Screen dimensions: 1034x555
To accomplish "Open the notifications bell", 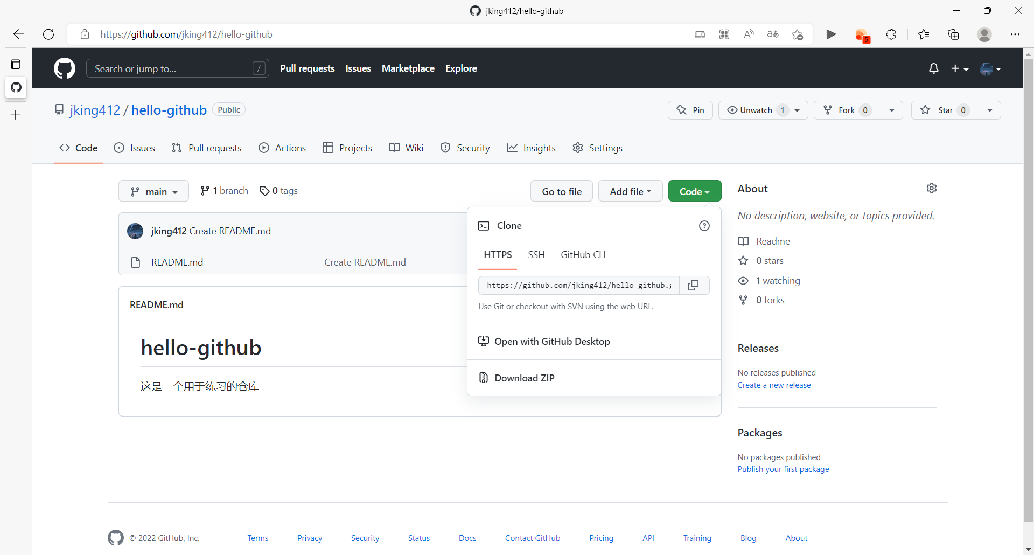I will pyautogui.click(x=934, y=68).
